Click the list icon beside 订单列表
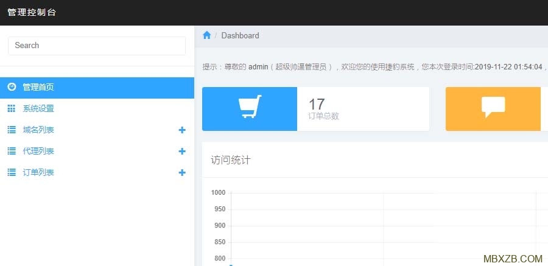The width and height of the screenshot is (548, 266). pos(12,173)
